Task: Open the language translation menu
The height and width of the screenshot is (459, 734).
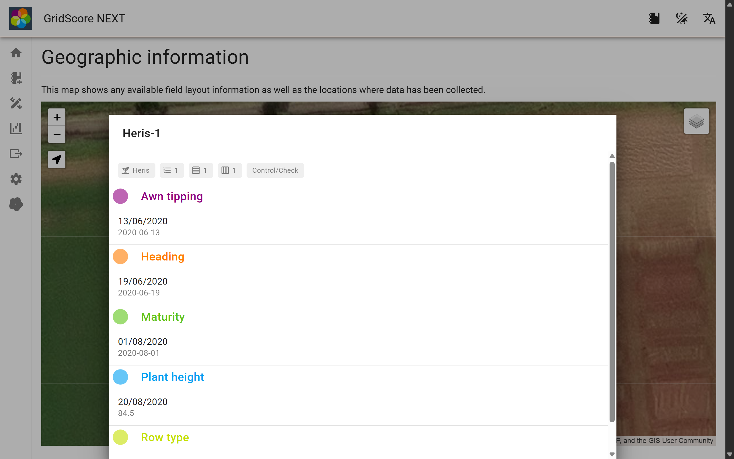Action: click(709, 19)
